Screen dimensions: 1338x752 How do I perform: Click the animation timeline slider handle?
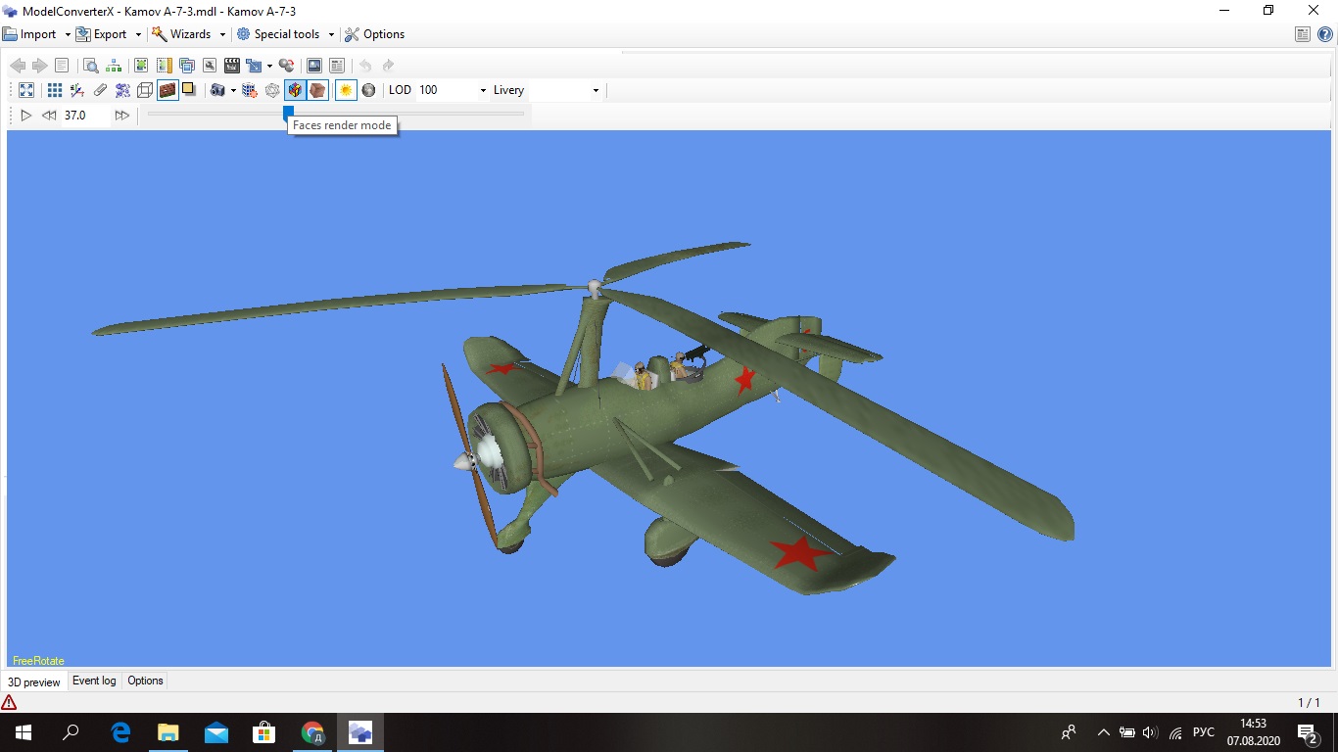pyautogui.click(x=288, y=113)
